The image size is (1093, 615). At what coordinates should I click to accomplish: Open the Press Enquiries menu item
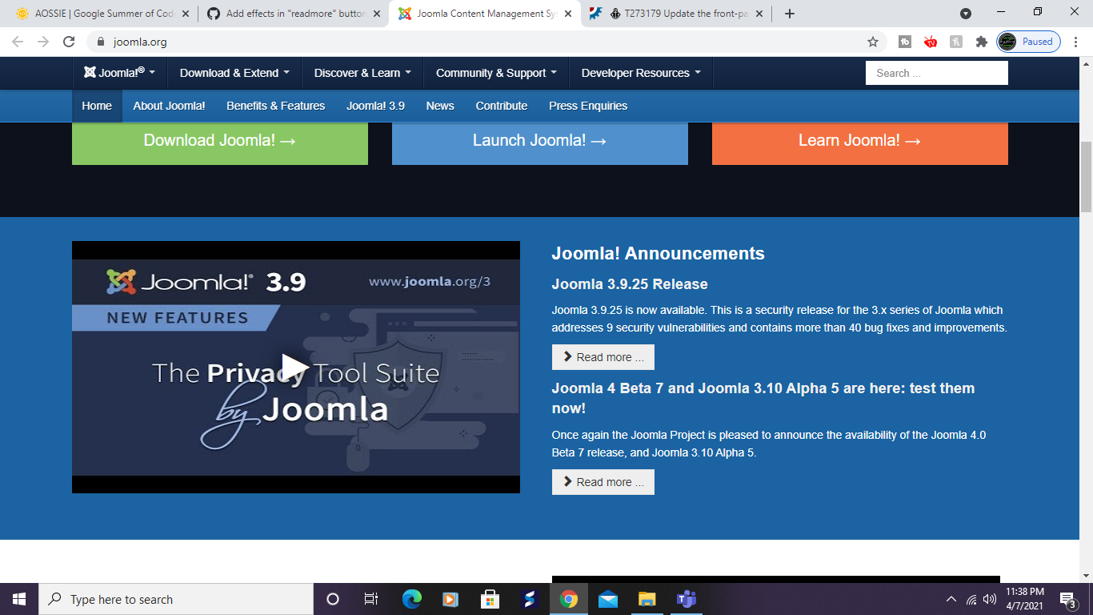point(588,106)
